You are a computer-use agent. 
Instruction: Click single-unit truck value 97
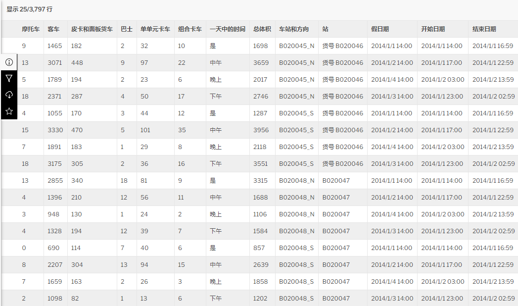(144, 63)
